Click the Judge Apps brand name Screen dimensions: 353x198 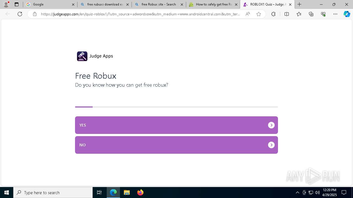coord(101,56)
